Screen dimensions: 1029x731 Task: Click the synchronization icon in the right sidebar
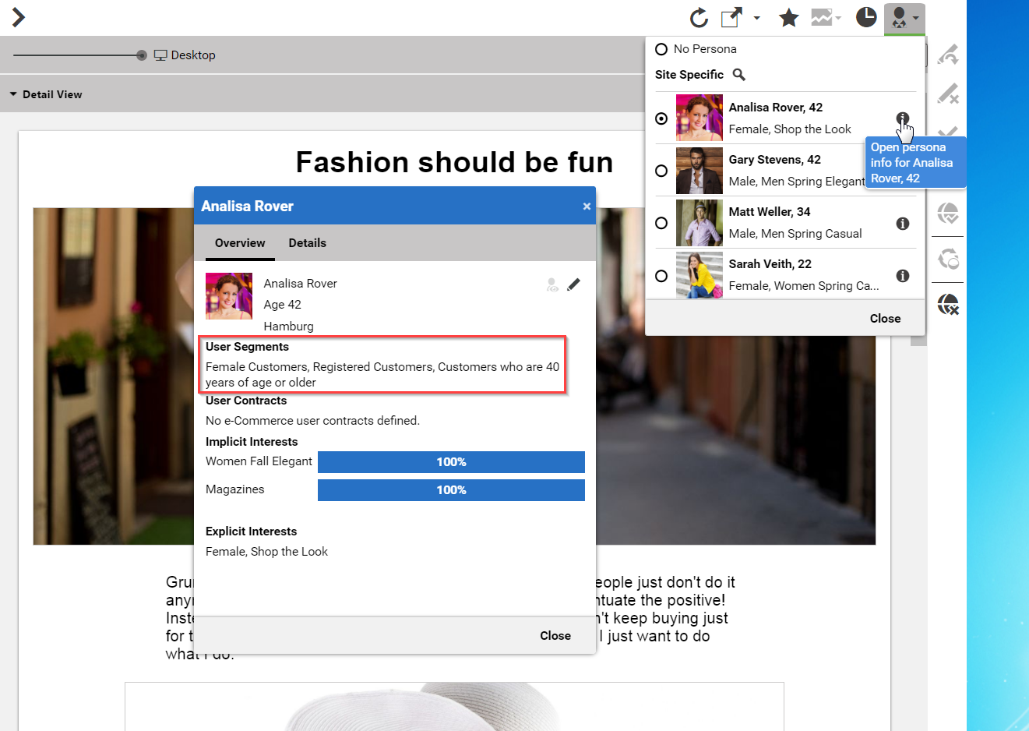point(947,260)
